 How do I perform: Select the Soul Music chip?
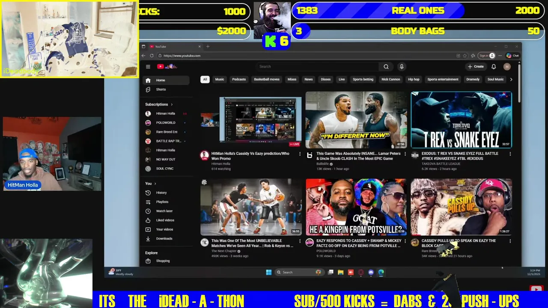(495, 79)
